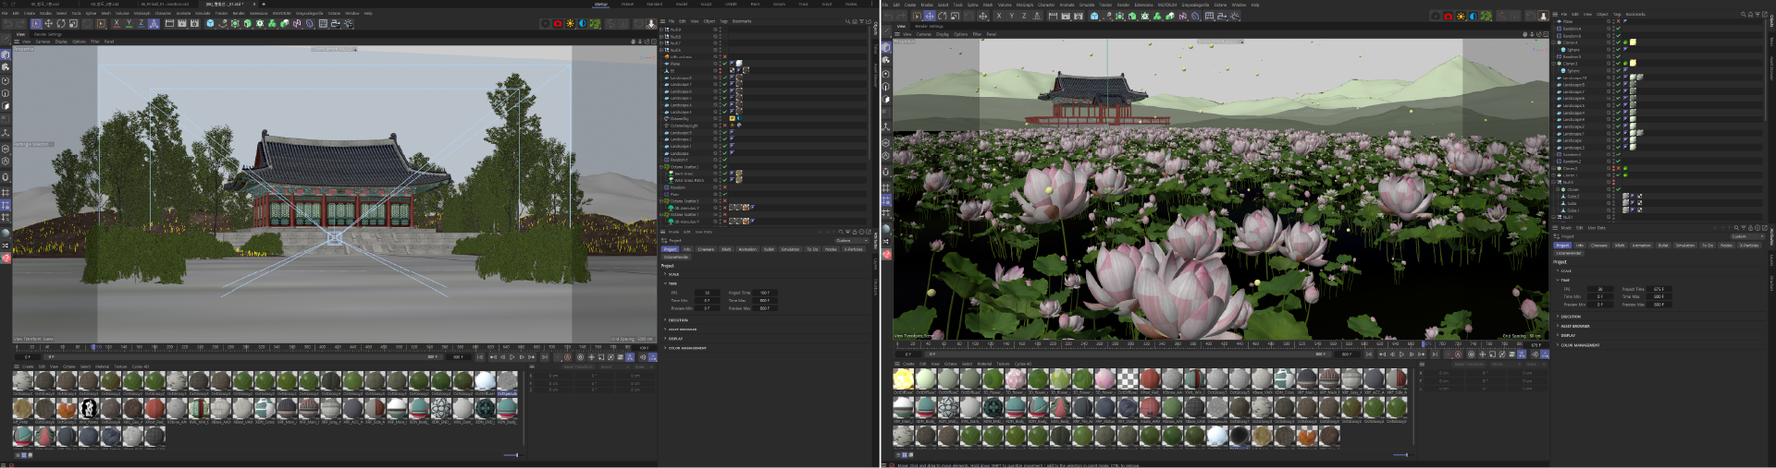
Task: Toggle X axis lock in left toolbar
Action: click(117, 23)
